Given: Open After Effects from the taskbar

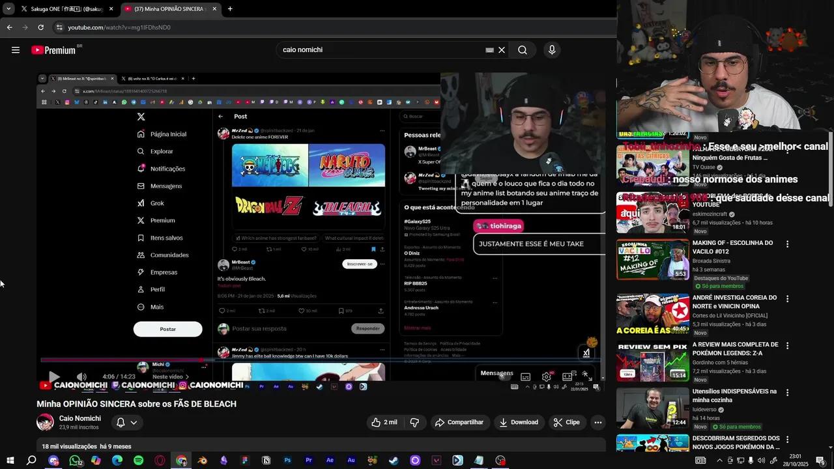Looking at the screenshot, I should click(x=330, y=461).
